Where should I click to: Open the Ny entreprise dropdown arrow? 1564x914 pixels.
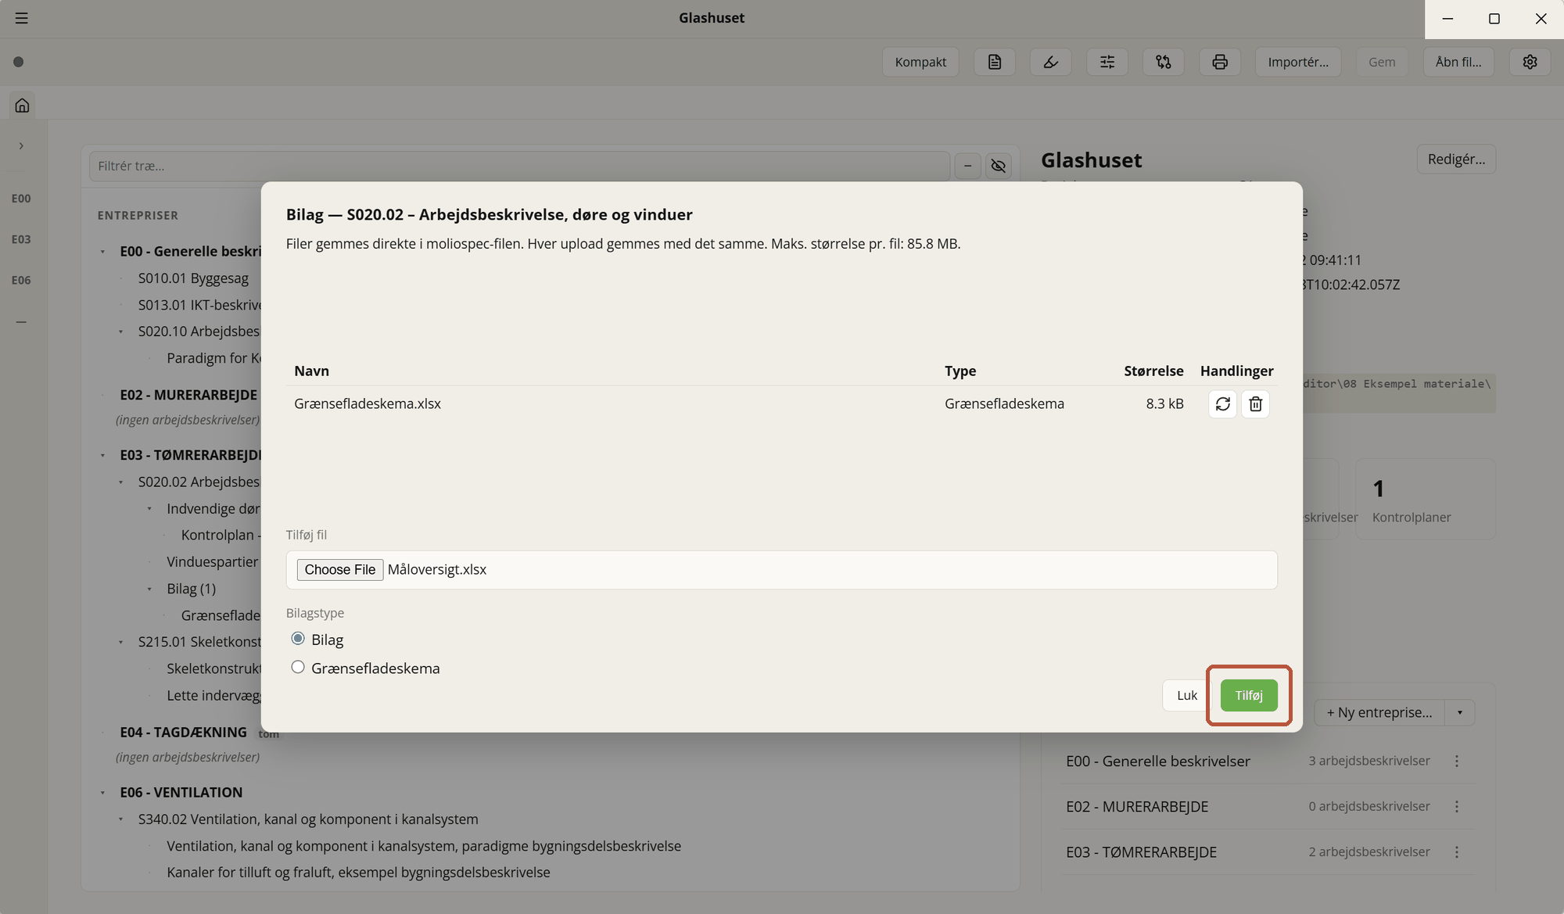click(x=1459, y=712)
